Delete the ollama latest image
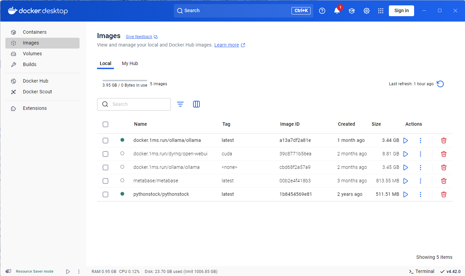The height and width of the screenshot is (276, 465). pos(444,141)
